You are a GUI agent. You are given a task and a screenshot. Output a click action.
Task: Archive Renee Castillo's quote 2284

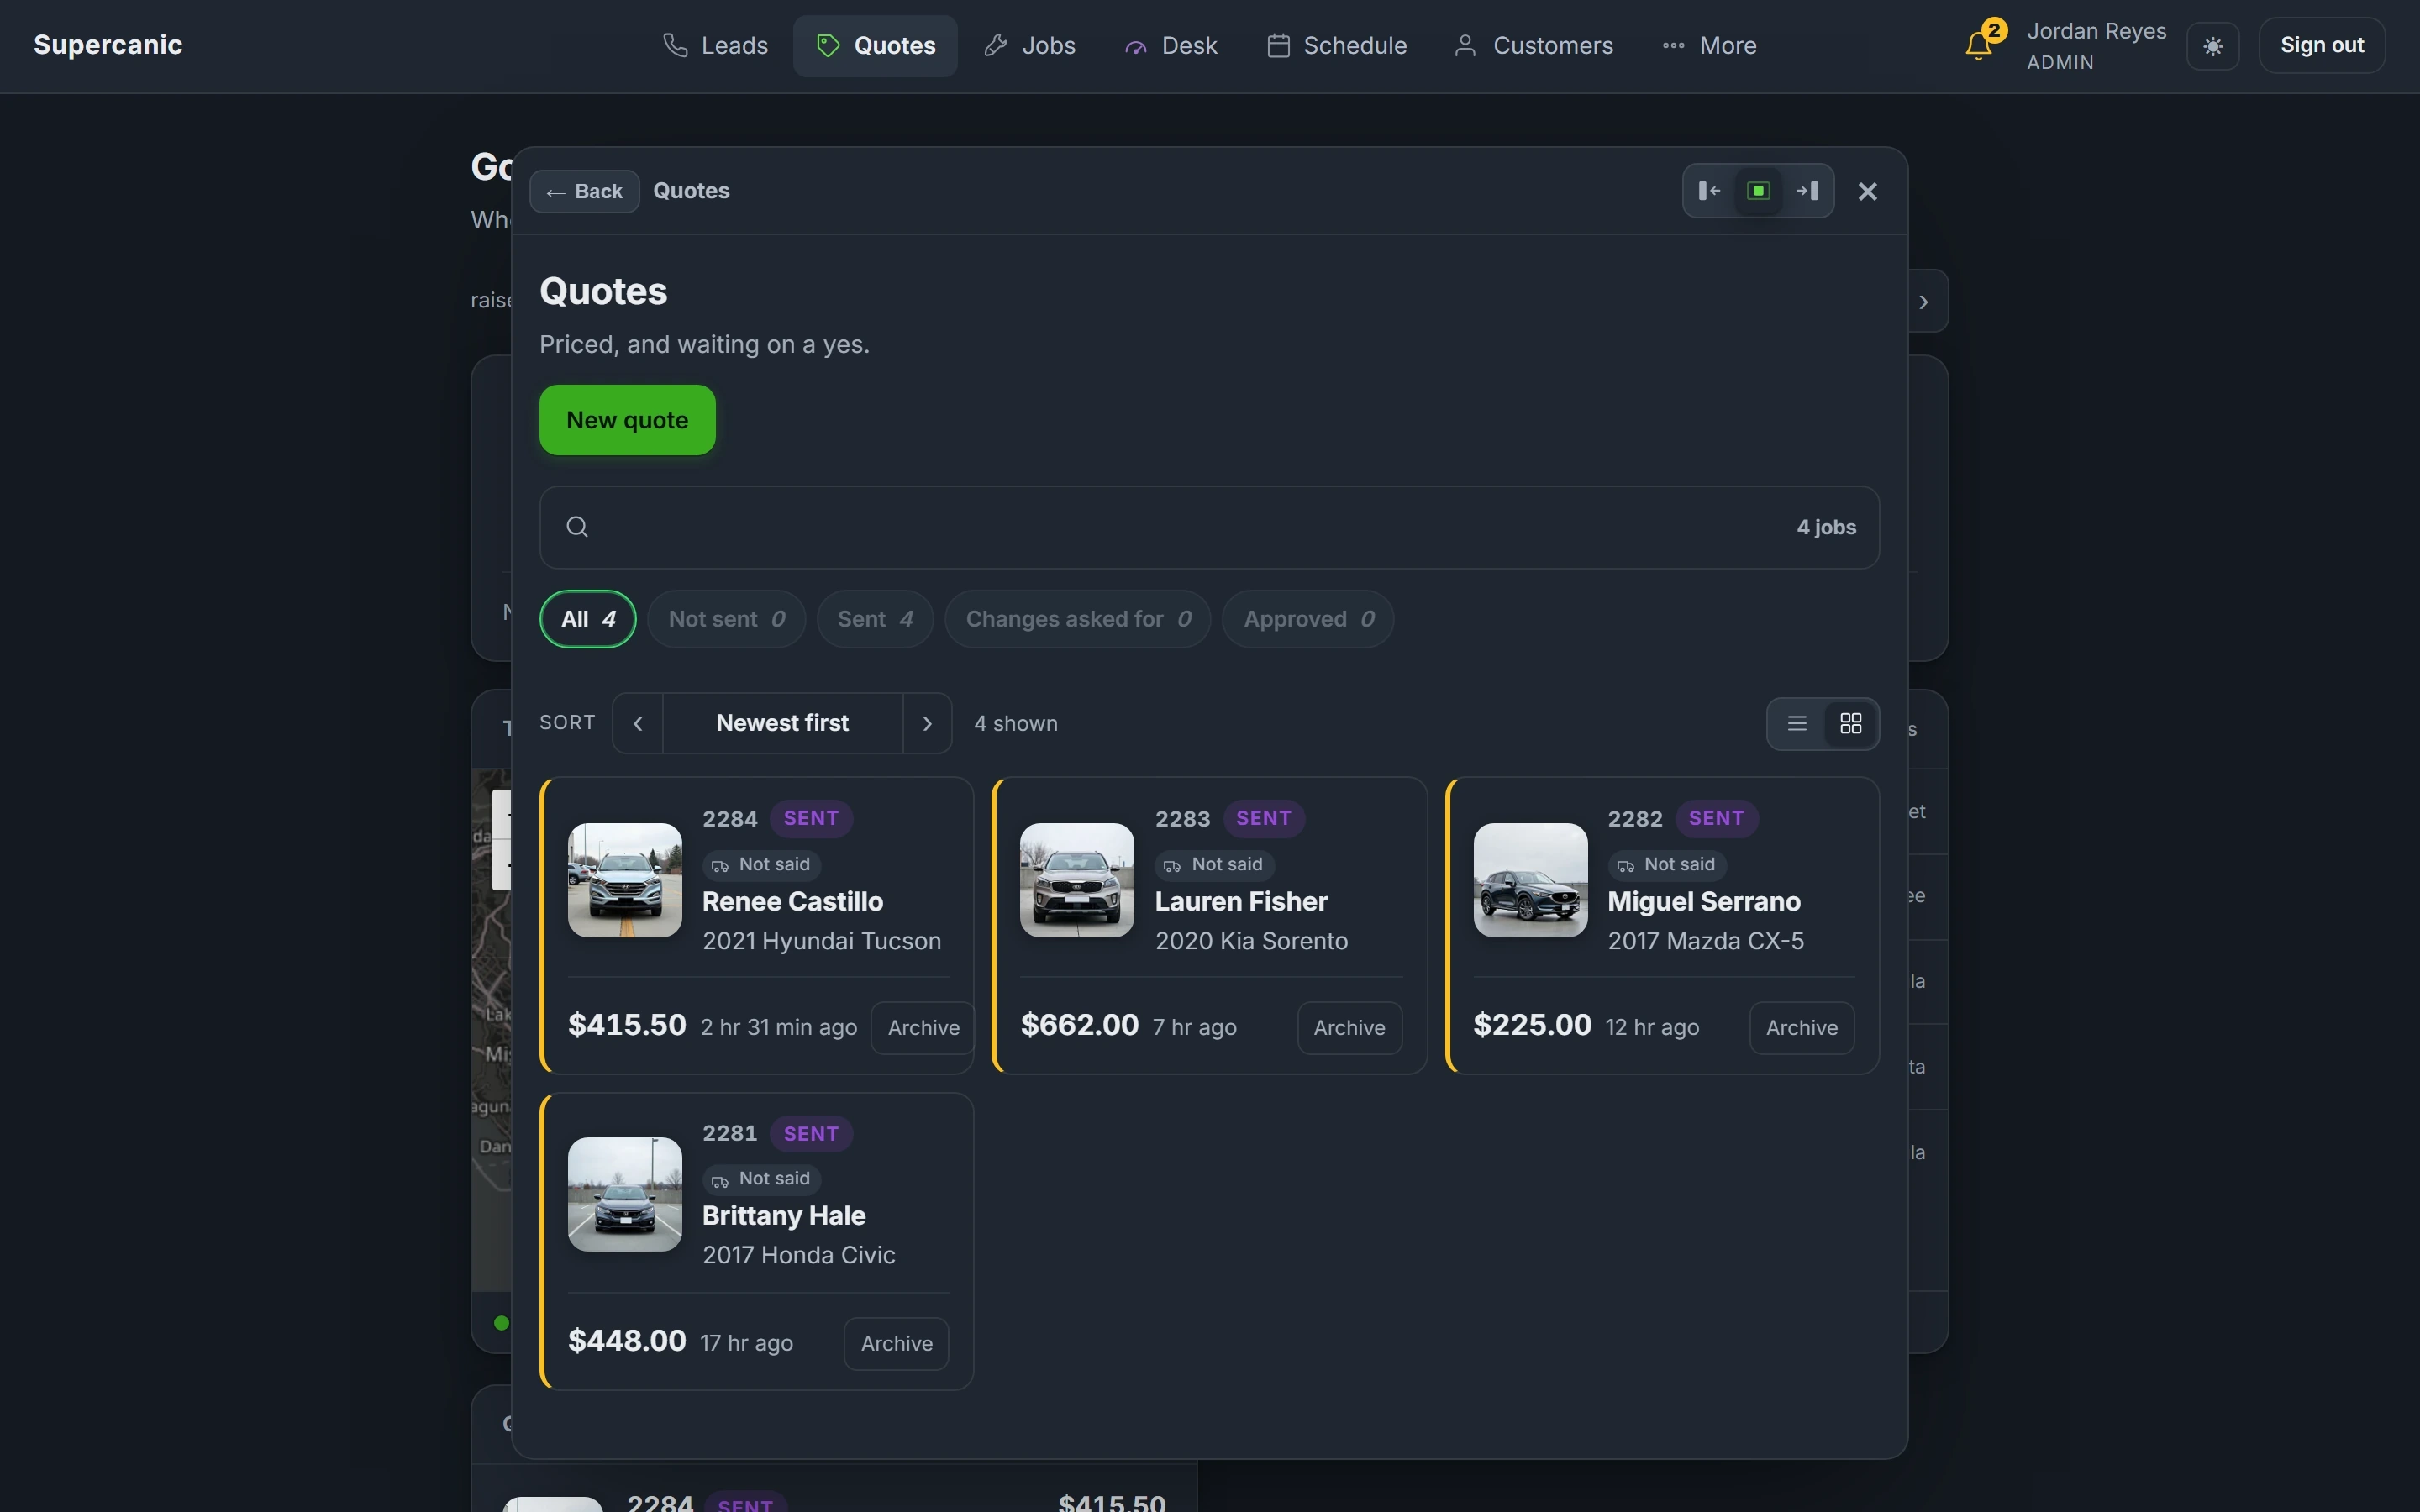(922, 1028)
